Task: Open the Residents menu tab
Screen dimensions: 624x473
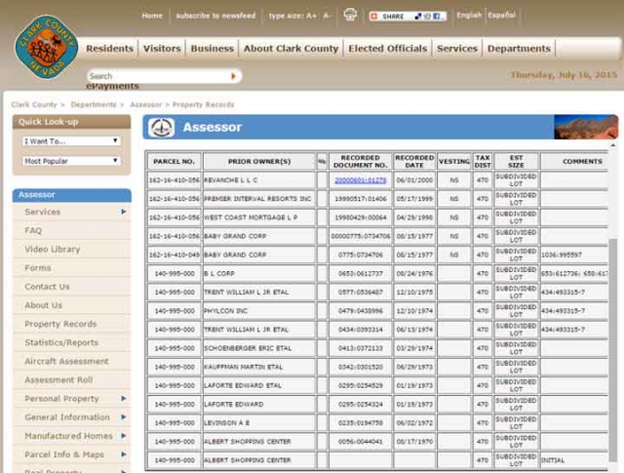Action: pos(109,49)
